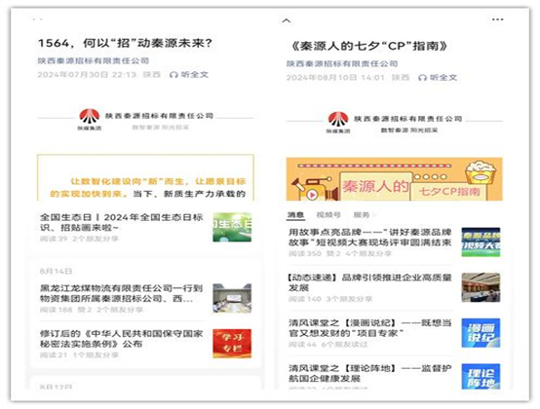Collapse the panel using the top chevron

(287, 21)
